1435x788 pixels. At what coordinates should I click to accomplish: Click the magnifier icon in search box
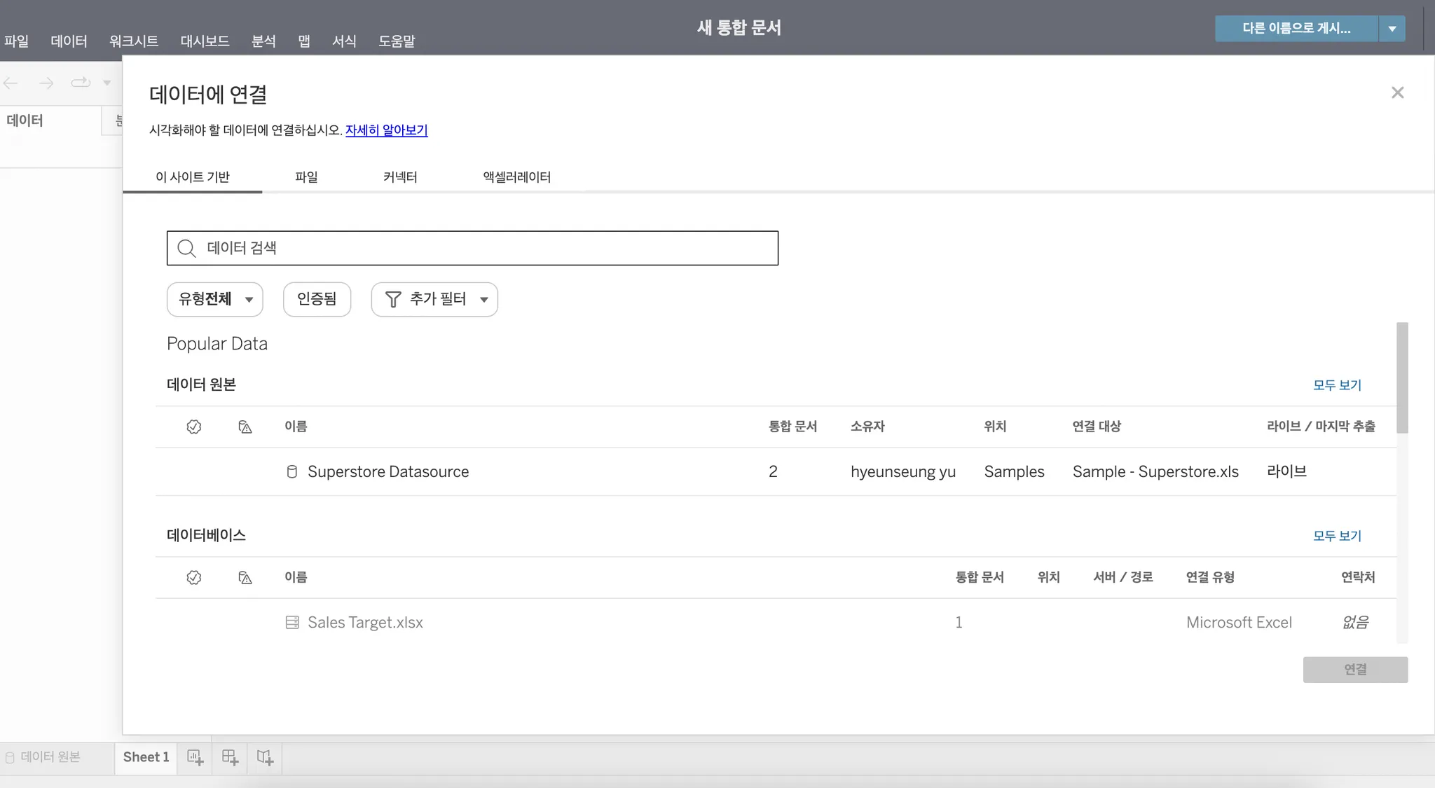tap(186, 249)
